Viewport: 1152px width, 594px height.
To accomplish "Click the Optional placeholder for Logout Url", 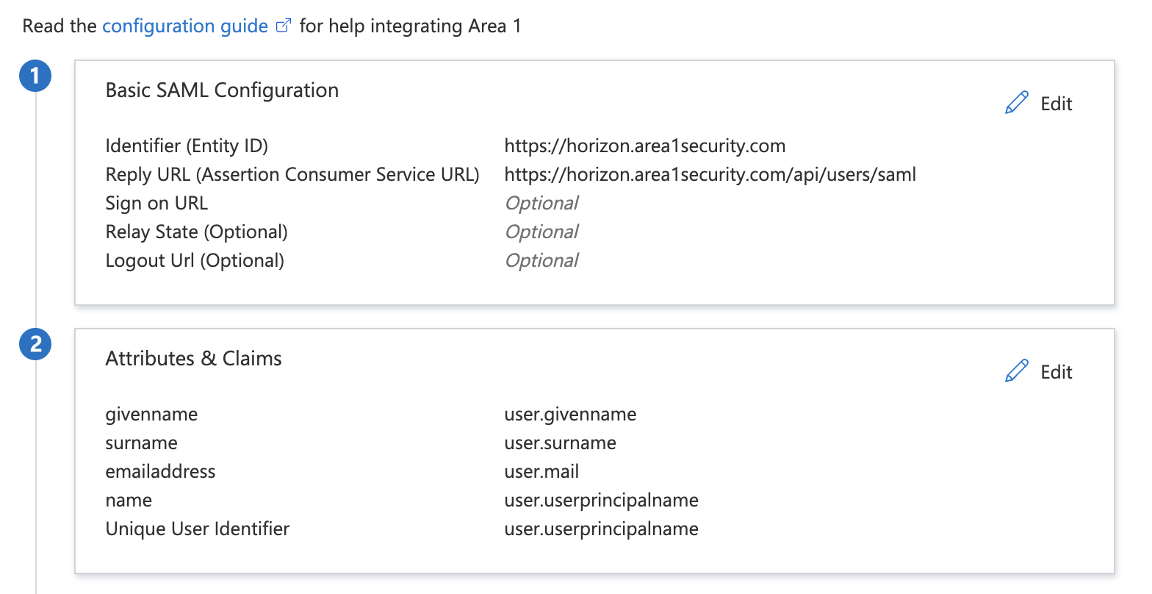I will click(541, 260).
